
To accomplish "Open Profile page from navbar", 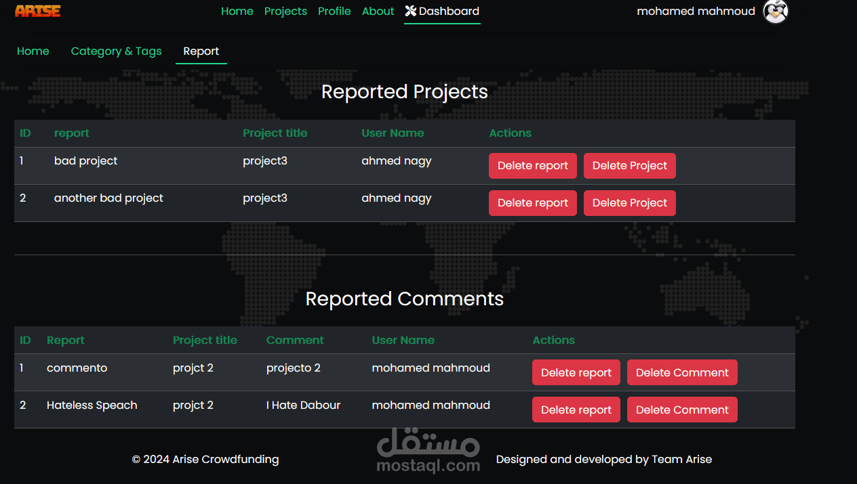I will coord(334,11).
